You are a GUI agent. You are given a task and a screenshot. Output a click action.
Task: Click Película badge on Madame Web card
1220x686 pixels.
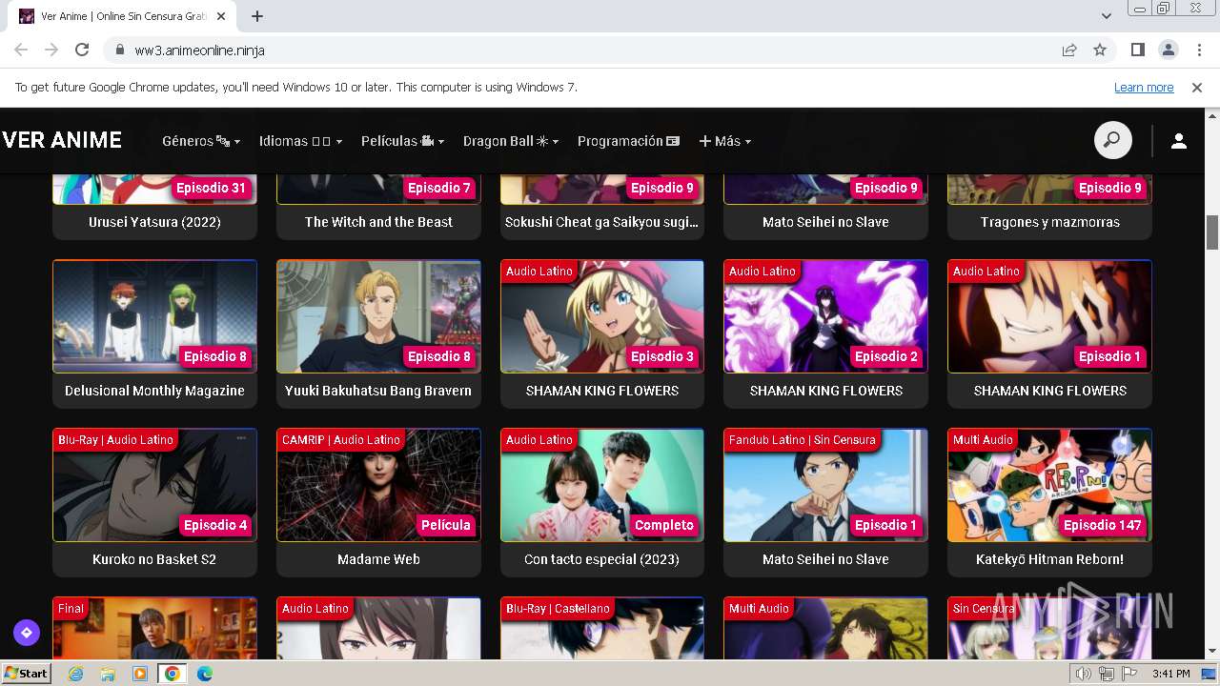(x=446, y=525)
